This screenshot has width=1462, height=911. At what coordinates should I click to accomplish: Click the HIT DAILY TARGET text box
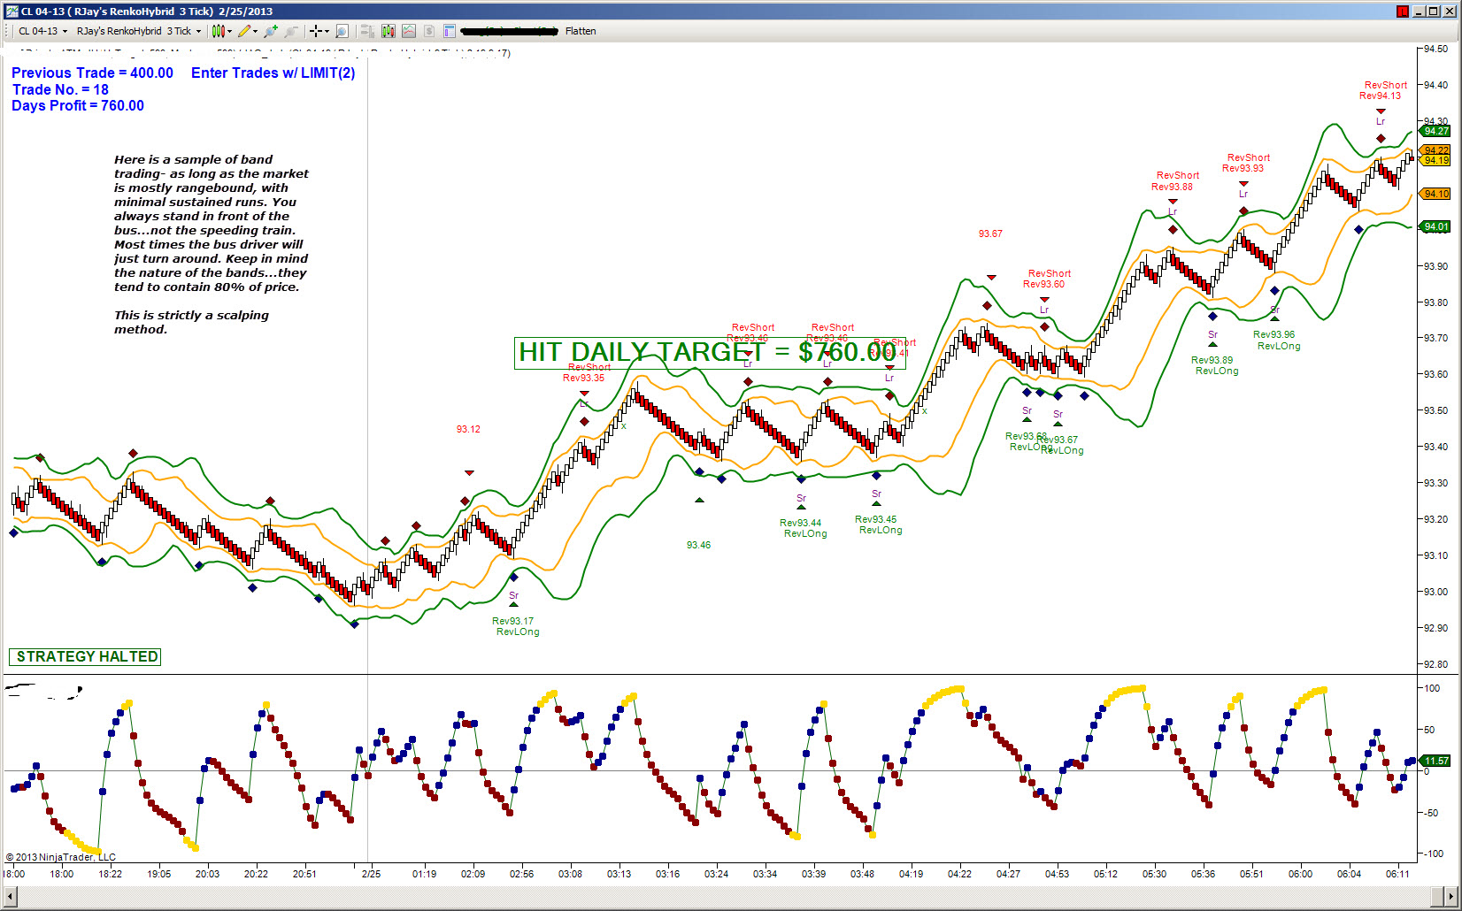click(x=710, y=352)
